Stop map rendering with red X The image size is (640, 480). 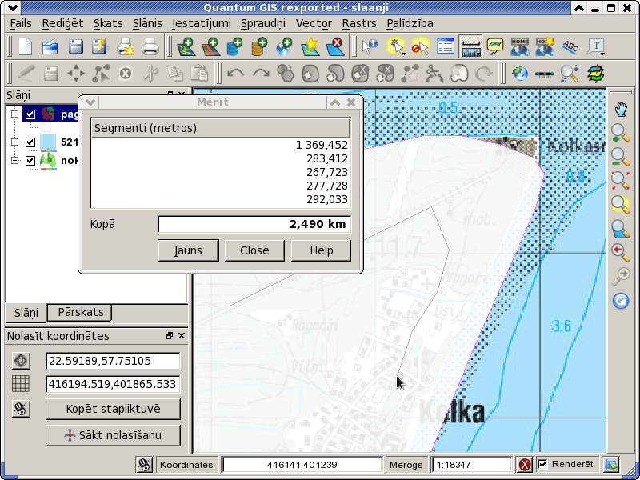click(x=525, y=465)
